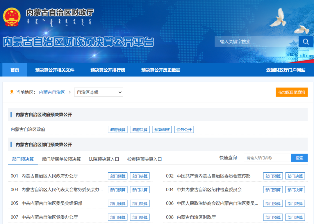Focus the 请输入部门名称 quick query field

point(267,158)
